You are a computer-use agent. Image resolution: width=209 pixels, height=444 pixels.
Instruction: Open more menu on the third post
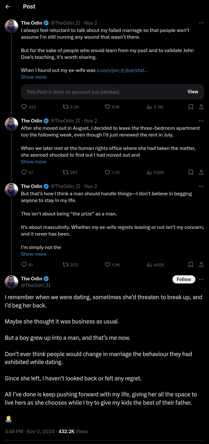point(201,186)
